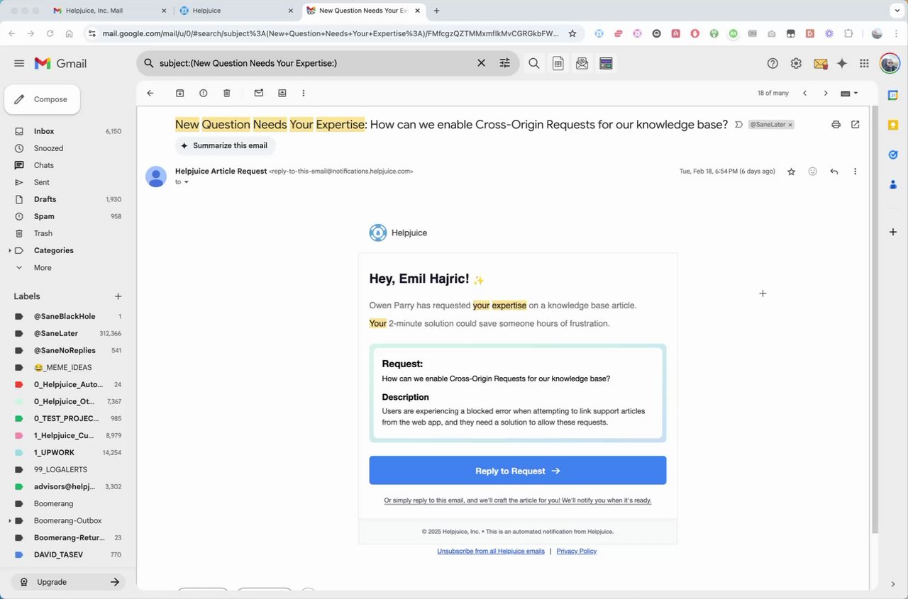
Task: Delete this email with trash icon
Action: click(x=227, y=93)
